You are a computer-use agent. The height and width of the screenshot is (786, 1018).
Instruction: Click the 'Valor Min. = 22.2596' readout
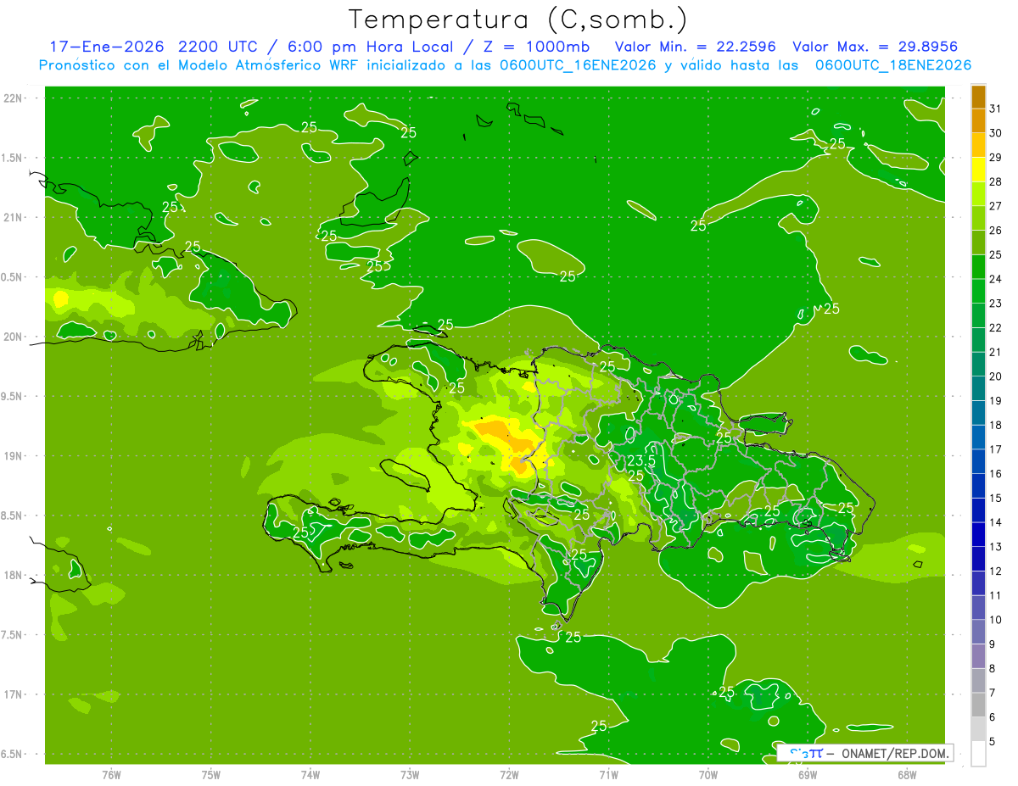(x=695, y=47)
